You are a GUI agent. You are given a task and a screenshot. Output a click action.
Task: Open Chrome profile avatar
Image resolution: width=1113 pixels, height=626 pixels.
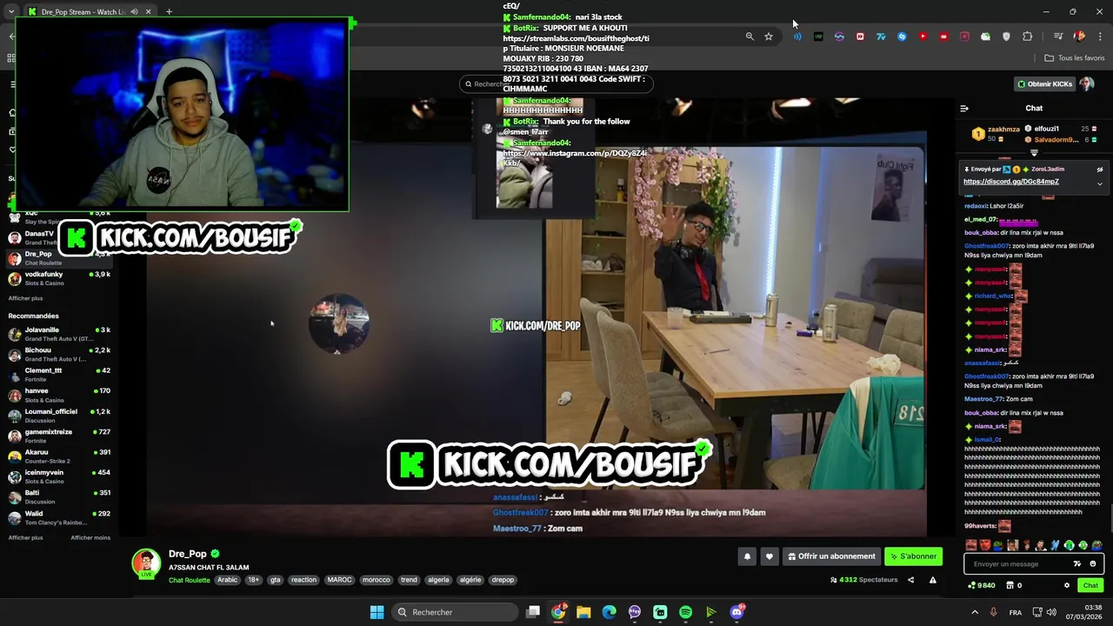point(1079,37)
